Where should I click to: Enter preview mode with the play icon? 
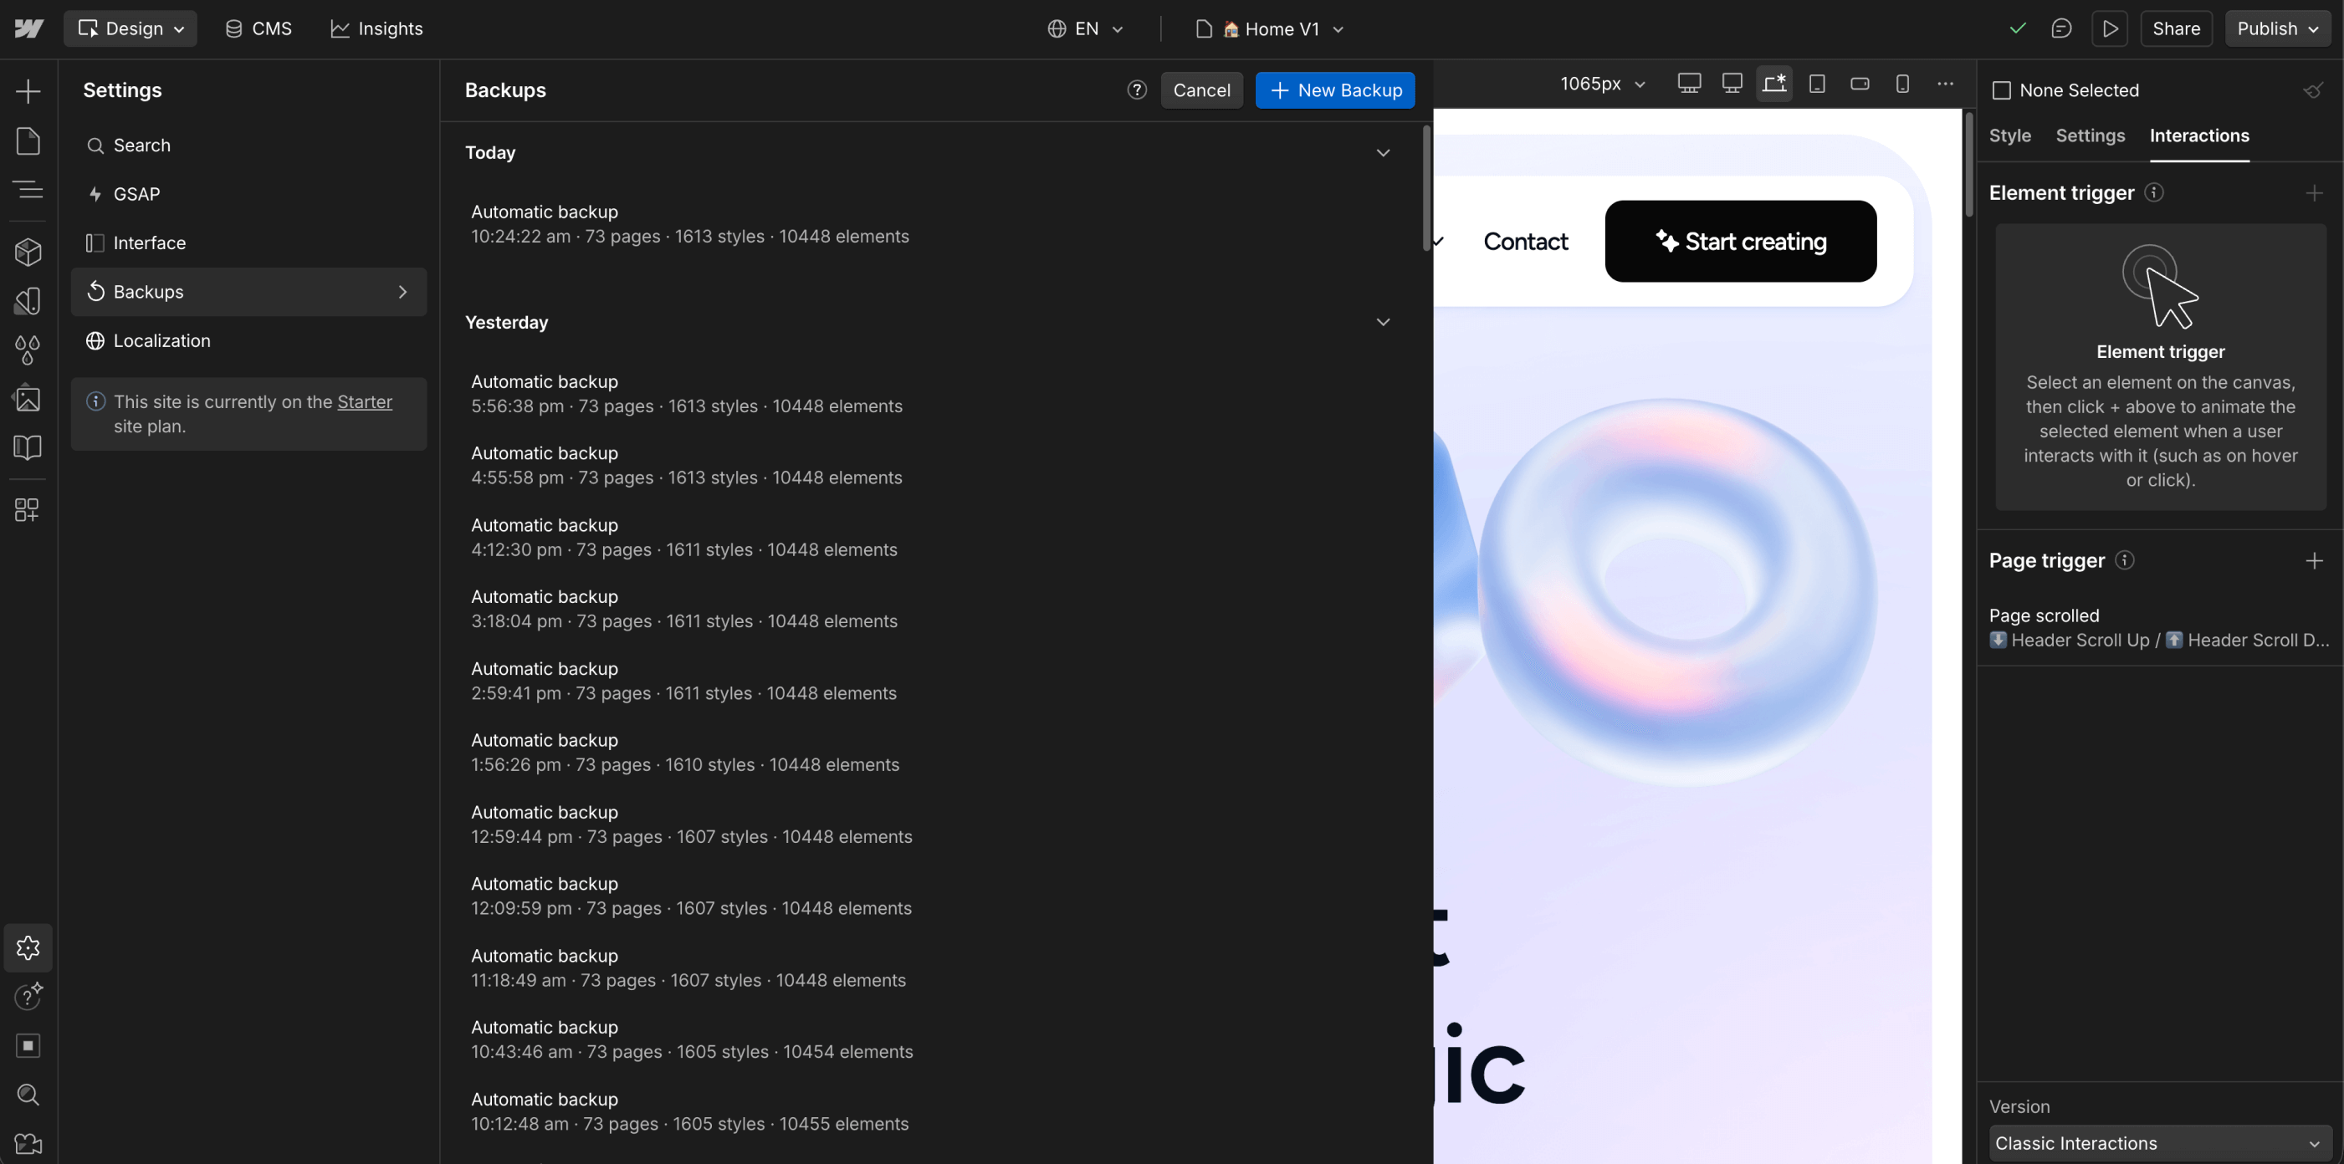[2110, 28]
